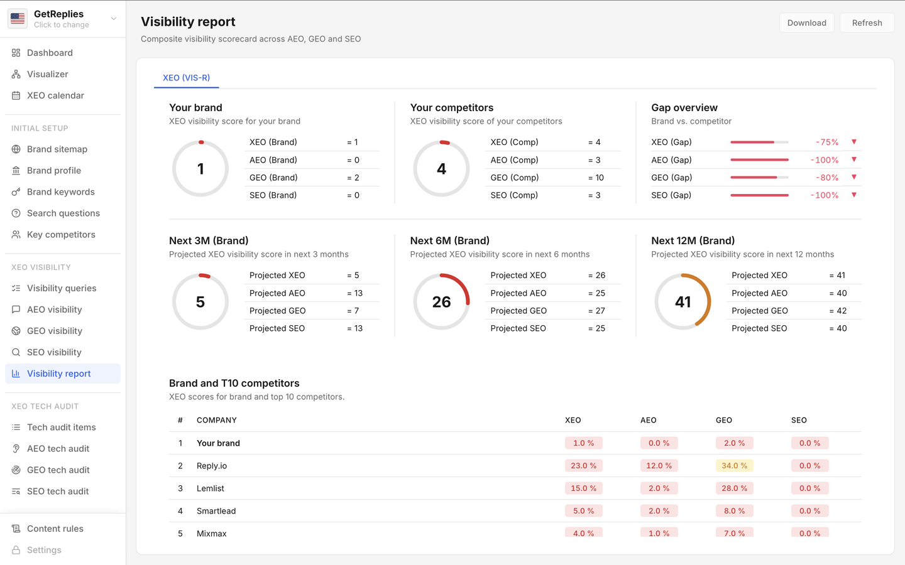Click the SEO column header
The image size is (905, 565).
pos(799,420)
